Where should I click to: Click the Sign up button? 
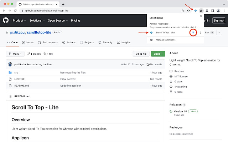218,21
